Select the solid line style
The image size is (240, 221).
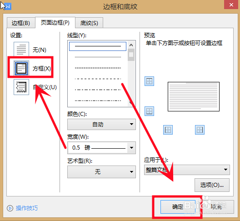coord(98,46)
